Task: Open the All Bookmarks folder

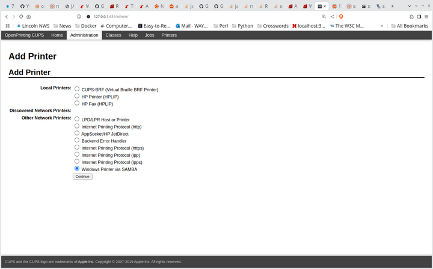Action: [x=410, y=26]
